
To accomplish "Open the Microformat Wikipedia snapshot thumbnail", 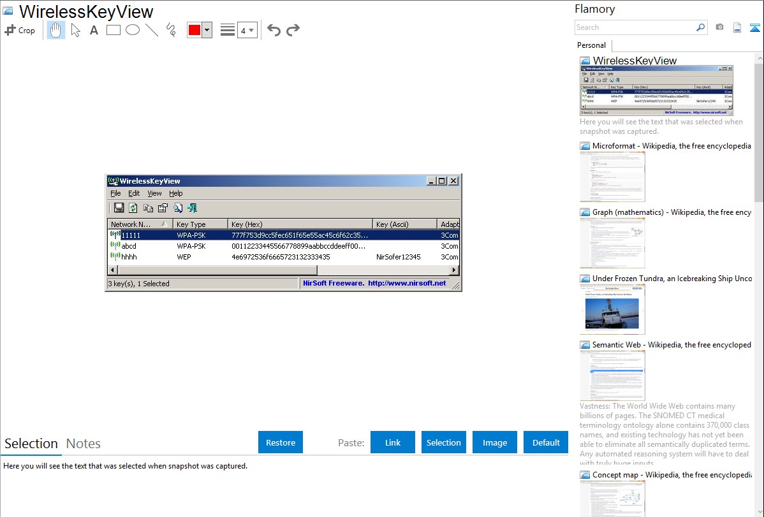I will (x=612, y=177).
